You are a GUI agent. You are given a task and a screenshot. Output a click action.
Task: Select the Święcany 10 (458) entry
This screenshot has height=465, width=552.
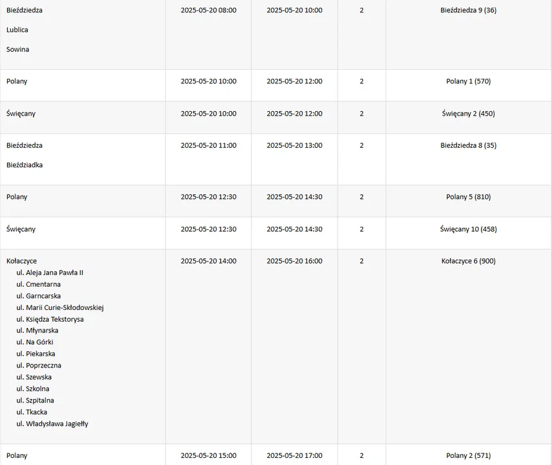pyautogui.click(x=468, y=229)
